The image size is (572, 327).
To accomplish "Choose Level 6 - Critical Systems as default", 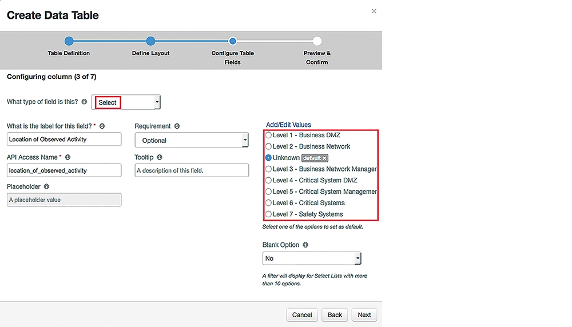I will pos(268,203).
